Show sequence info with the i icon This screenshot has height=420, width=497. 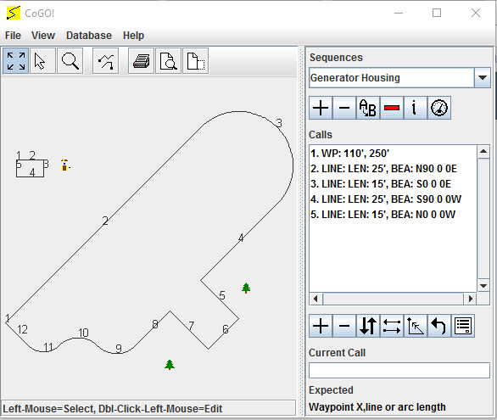click(416, 108)
